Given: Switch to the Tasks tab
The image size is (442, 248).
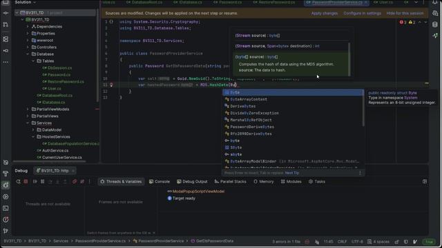Looking at the screenshot, I should click(x=317, y=182).
